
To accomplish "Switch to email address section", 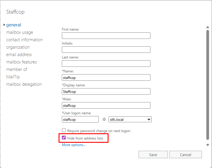I will pos(19,55).
